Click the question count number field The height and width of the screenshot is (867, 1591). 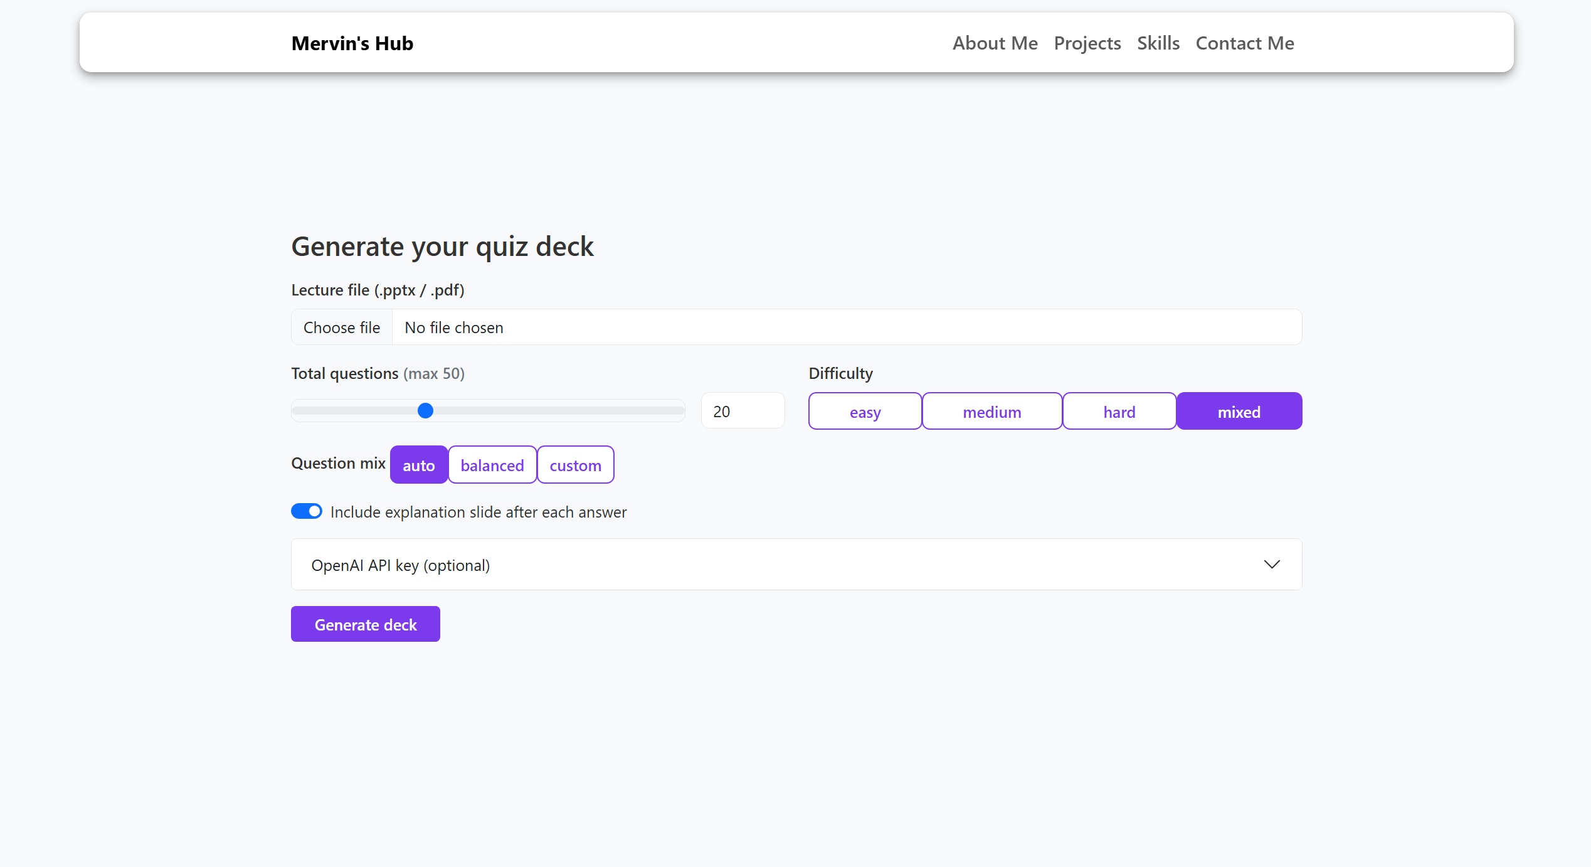click(x=743, y=411)
